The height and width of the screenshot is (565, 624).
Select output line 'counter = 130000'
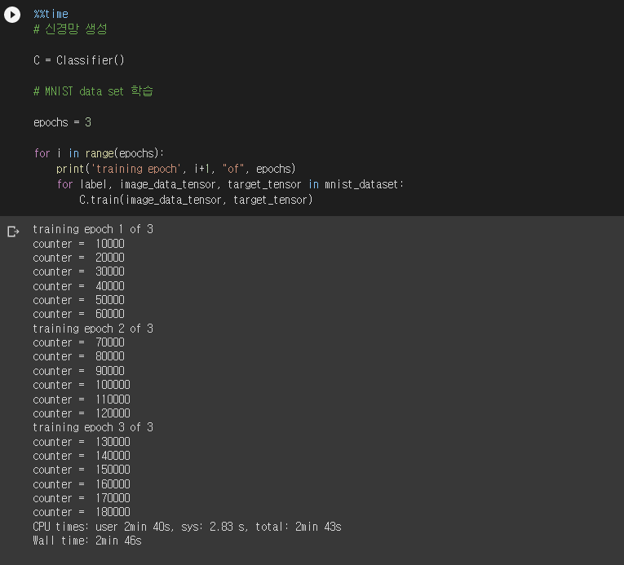coord(82,442)
